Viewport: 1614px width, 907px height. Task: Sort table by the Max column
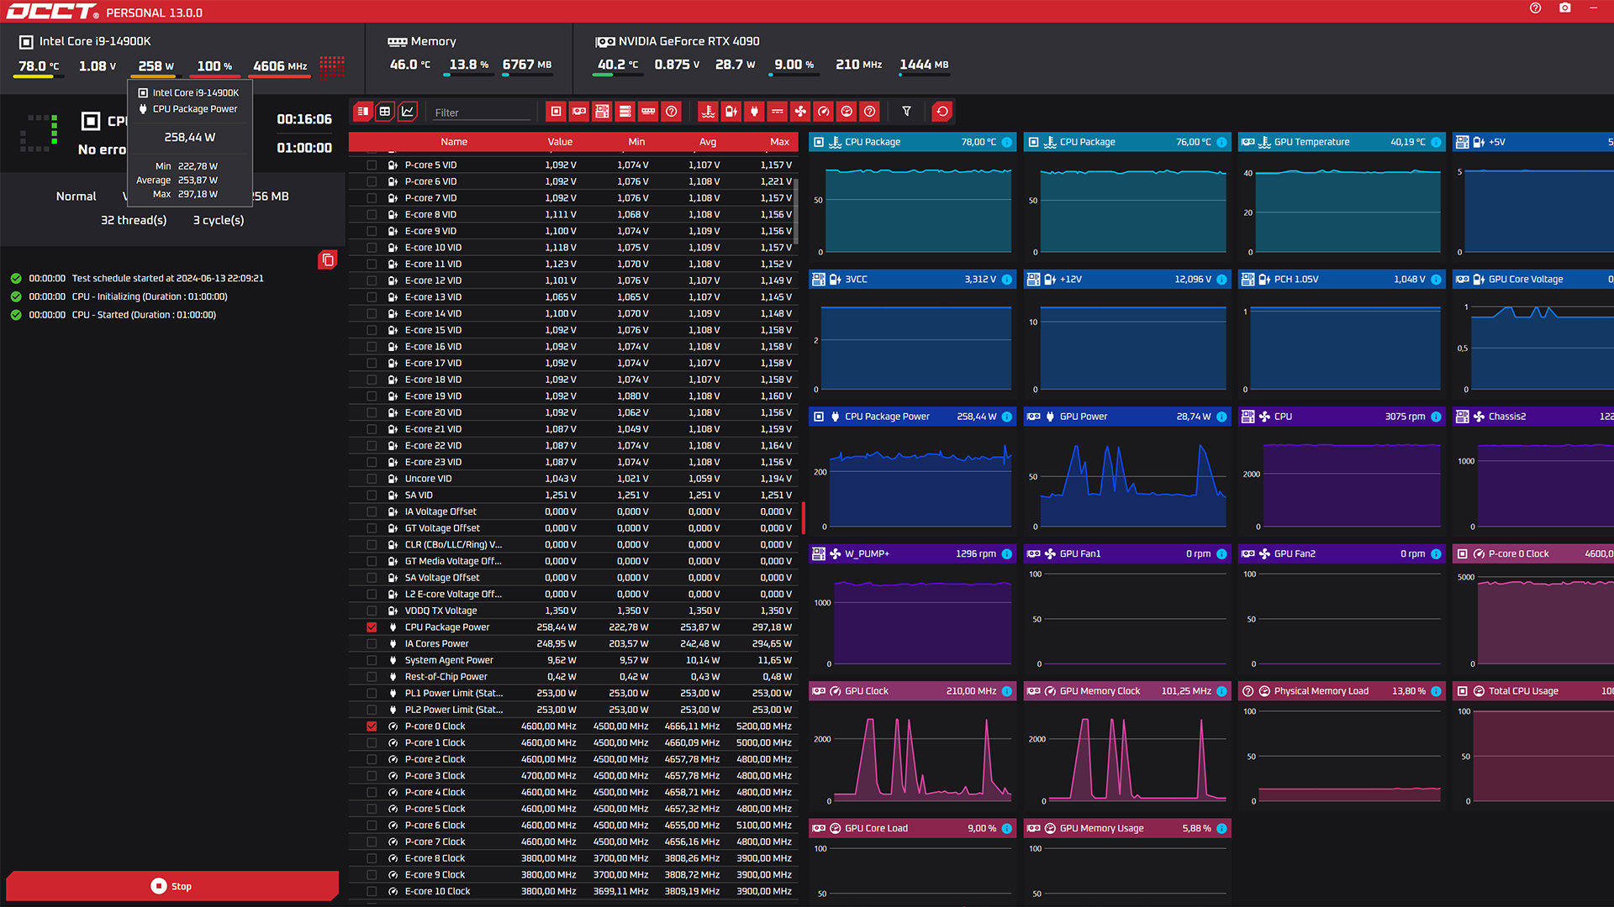(778, 142)
